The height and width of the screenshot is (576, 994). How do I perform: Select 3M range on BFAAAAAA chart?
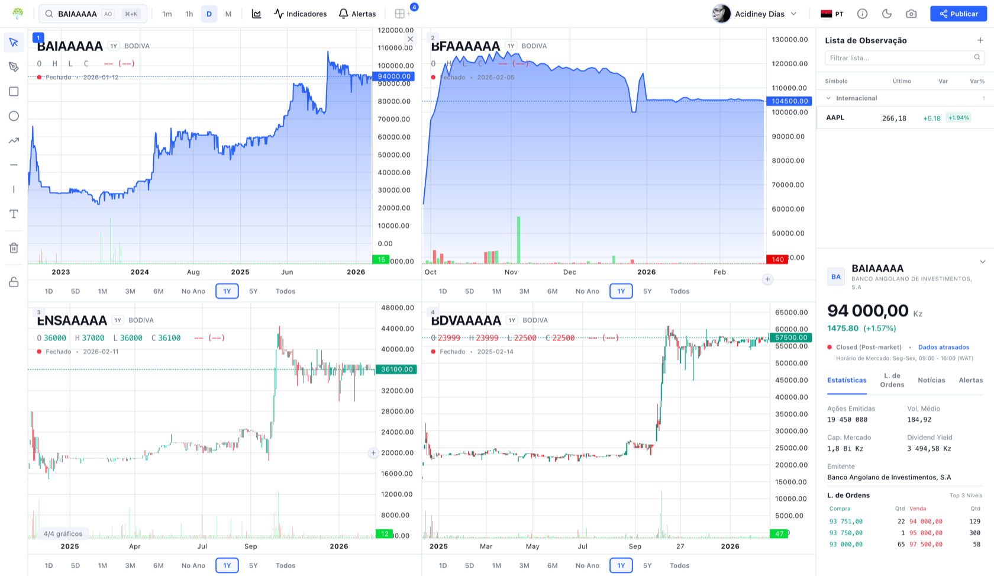pyautogui.click(x=524, y=291)
